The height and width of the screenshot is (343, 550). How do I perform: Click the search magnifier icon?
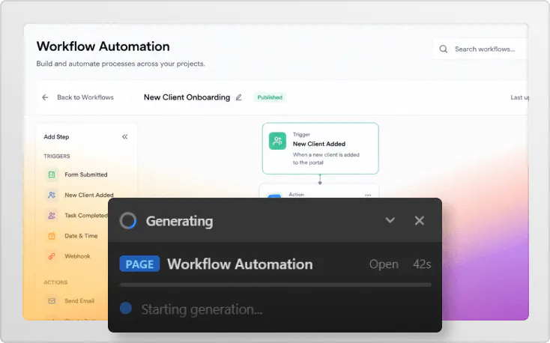tap(444, 49)
